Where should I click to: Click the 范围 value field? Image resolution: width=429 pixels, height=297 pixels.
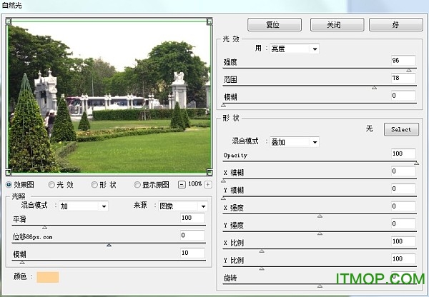(x=403, y=77)
